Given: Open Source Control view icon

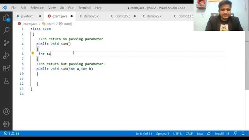Looking at the screenshot, I should point(6,43).
